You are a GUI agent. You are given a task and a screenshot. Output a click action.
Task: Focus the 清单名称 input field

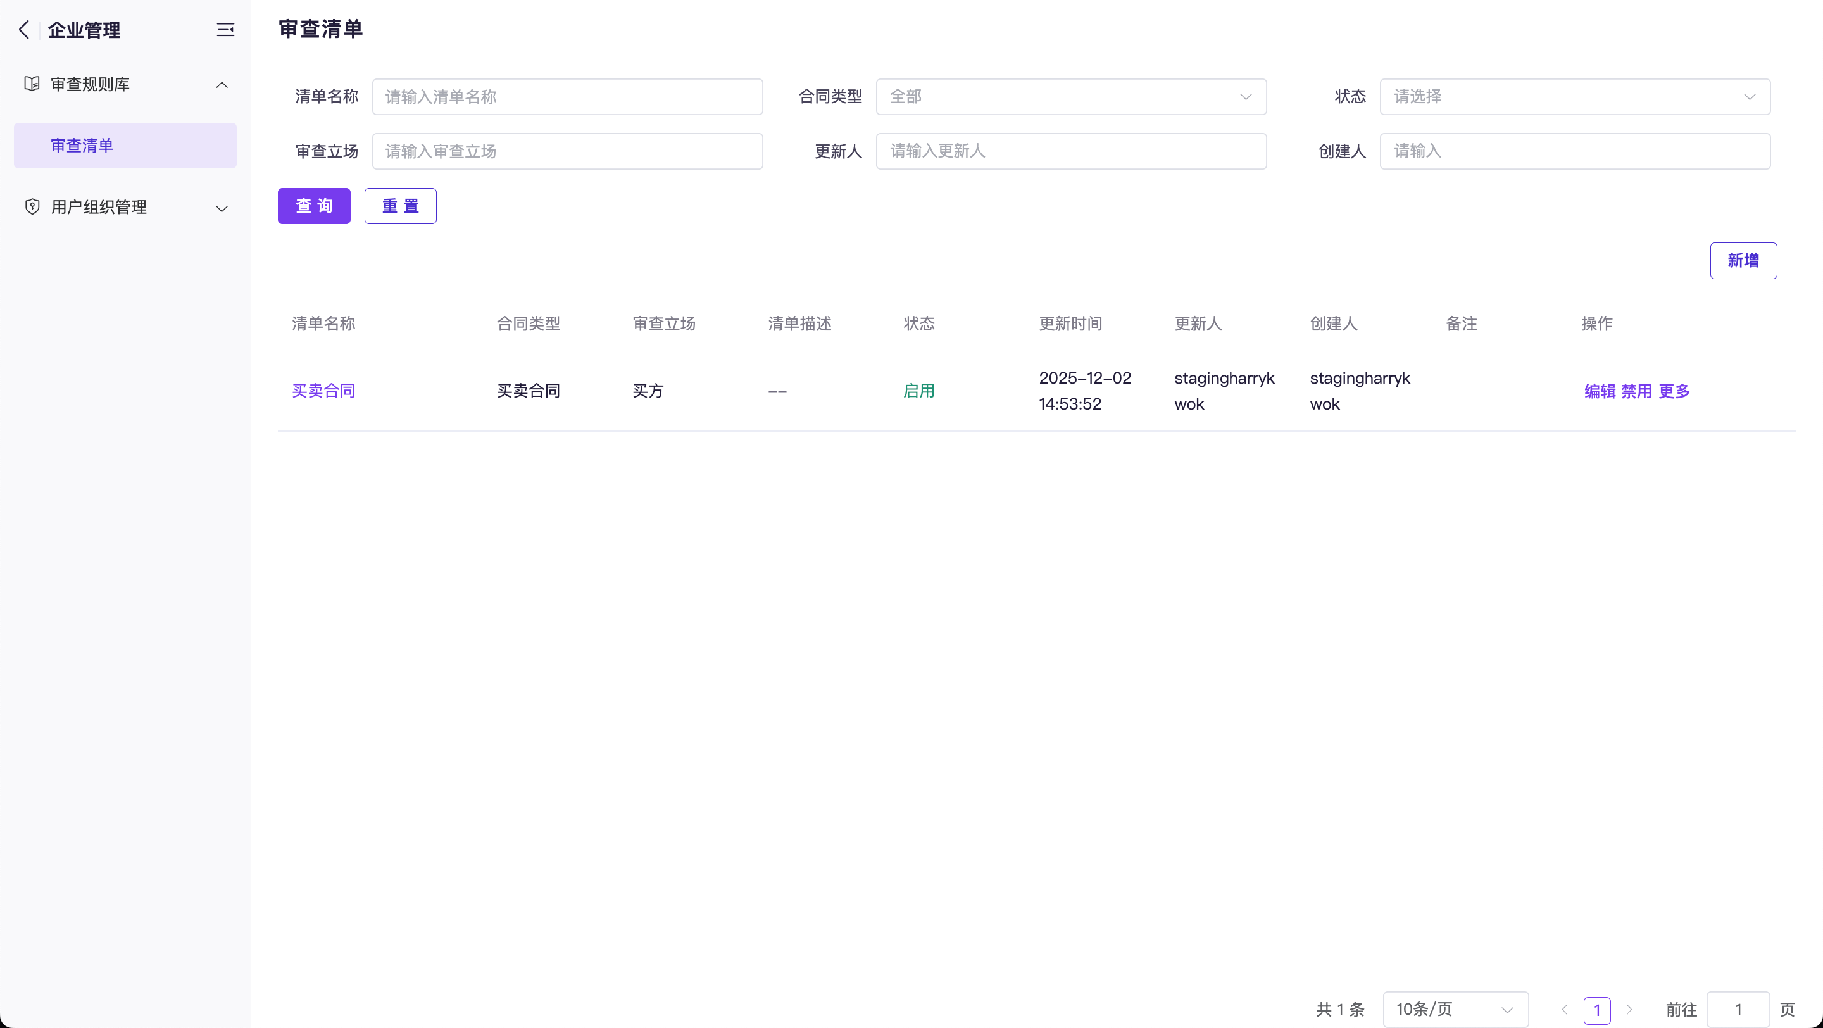(567, 97)
